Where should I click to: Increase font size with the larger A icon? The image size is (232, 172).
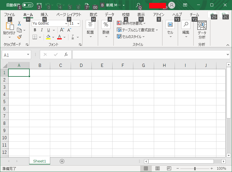[62, 30]
